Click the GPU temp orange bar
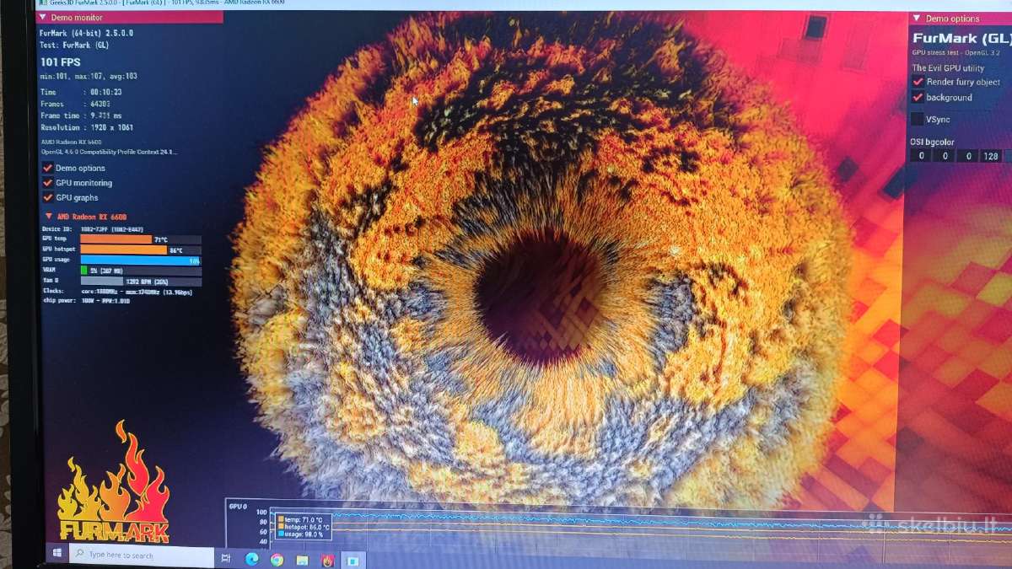 (x=116, y=239)
